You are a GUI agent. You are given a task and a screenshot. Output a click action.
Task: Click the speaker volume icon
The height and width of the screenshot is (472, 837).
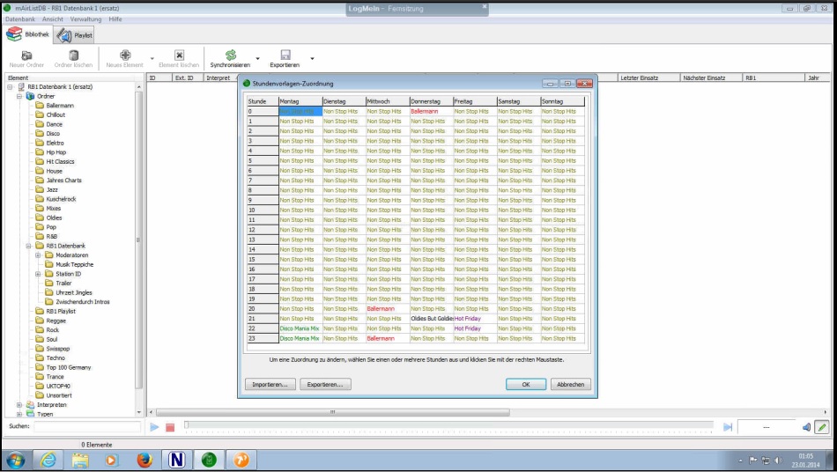click(x=805, y=427)
